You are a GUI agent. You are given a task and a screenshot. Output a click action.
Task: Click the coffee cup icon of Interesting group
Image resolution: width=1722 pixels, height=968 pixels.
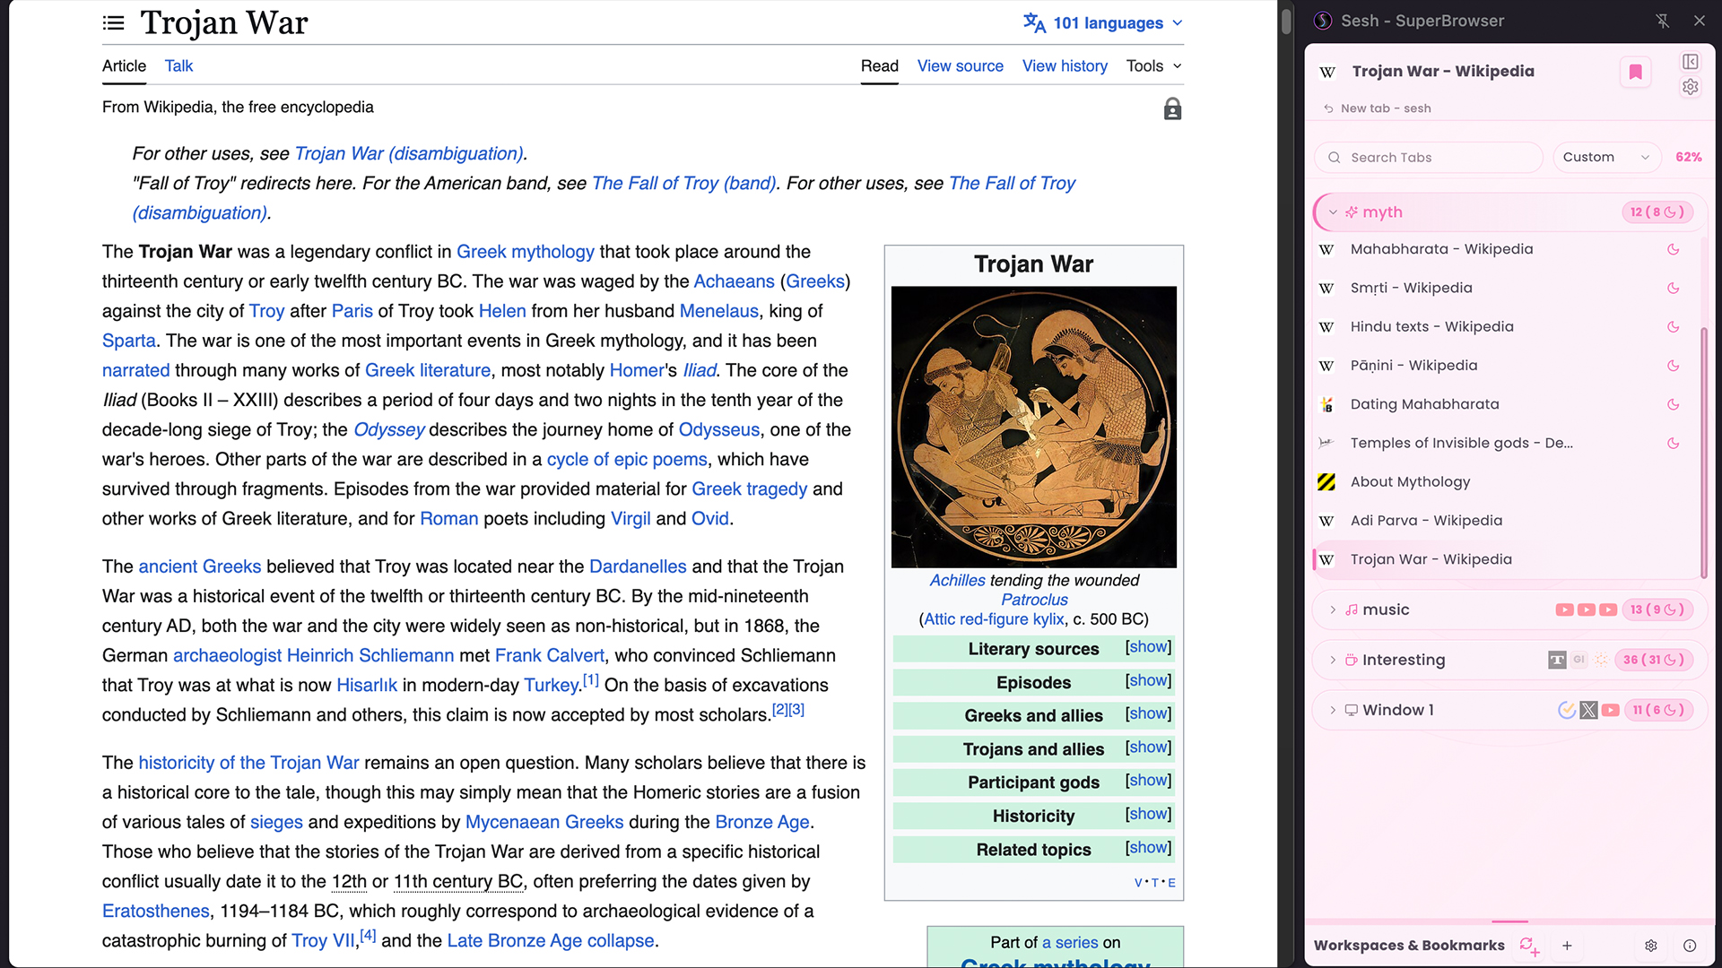(1351, 660)
